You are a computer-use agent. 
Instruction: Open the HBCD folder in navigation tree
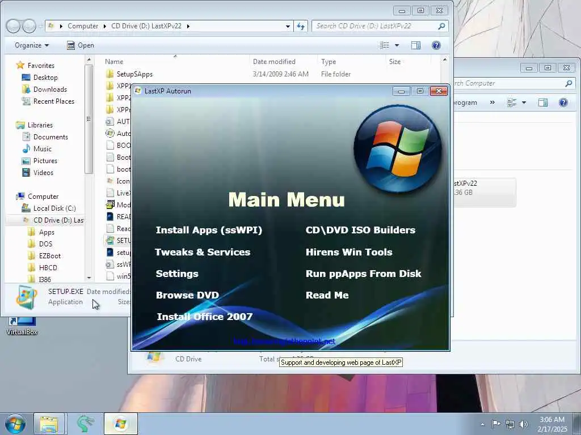tap(48, 267)
